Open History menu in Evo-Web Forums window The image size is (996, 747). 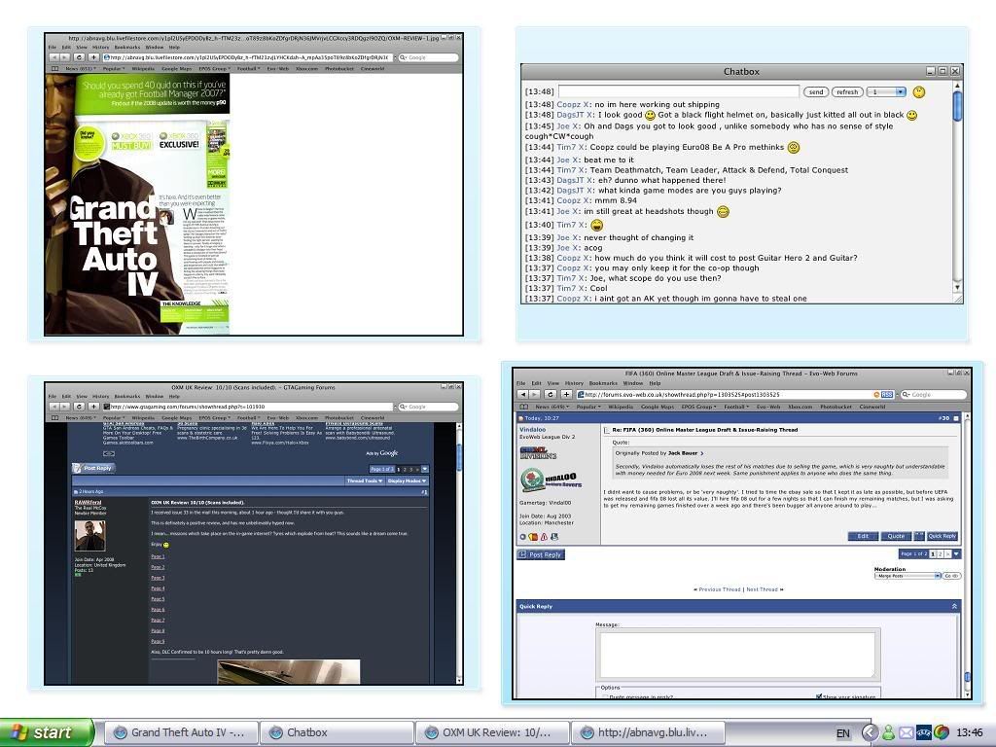(574, 383)
